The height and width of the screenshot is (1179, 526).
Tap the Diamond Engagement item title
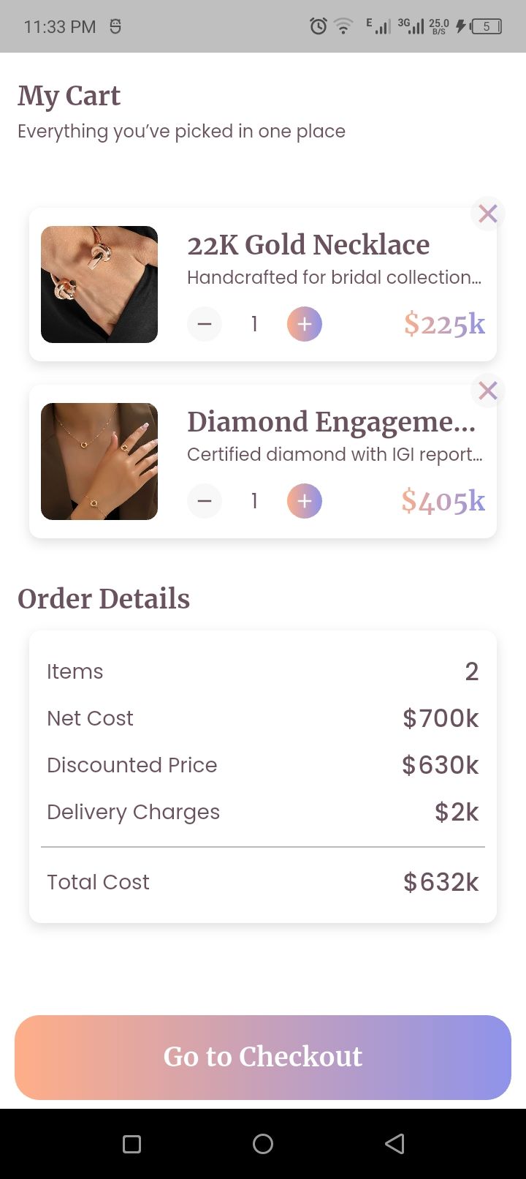pyautogui.click(x=331, y=422)
